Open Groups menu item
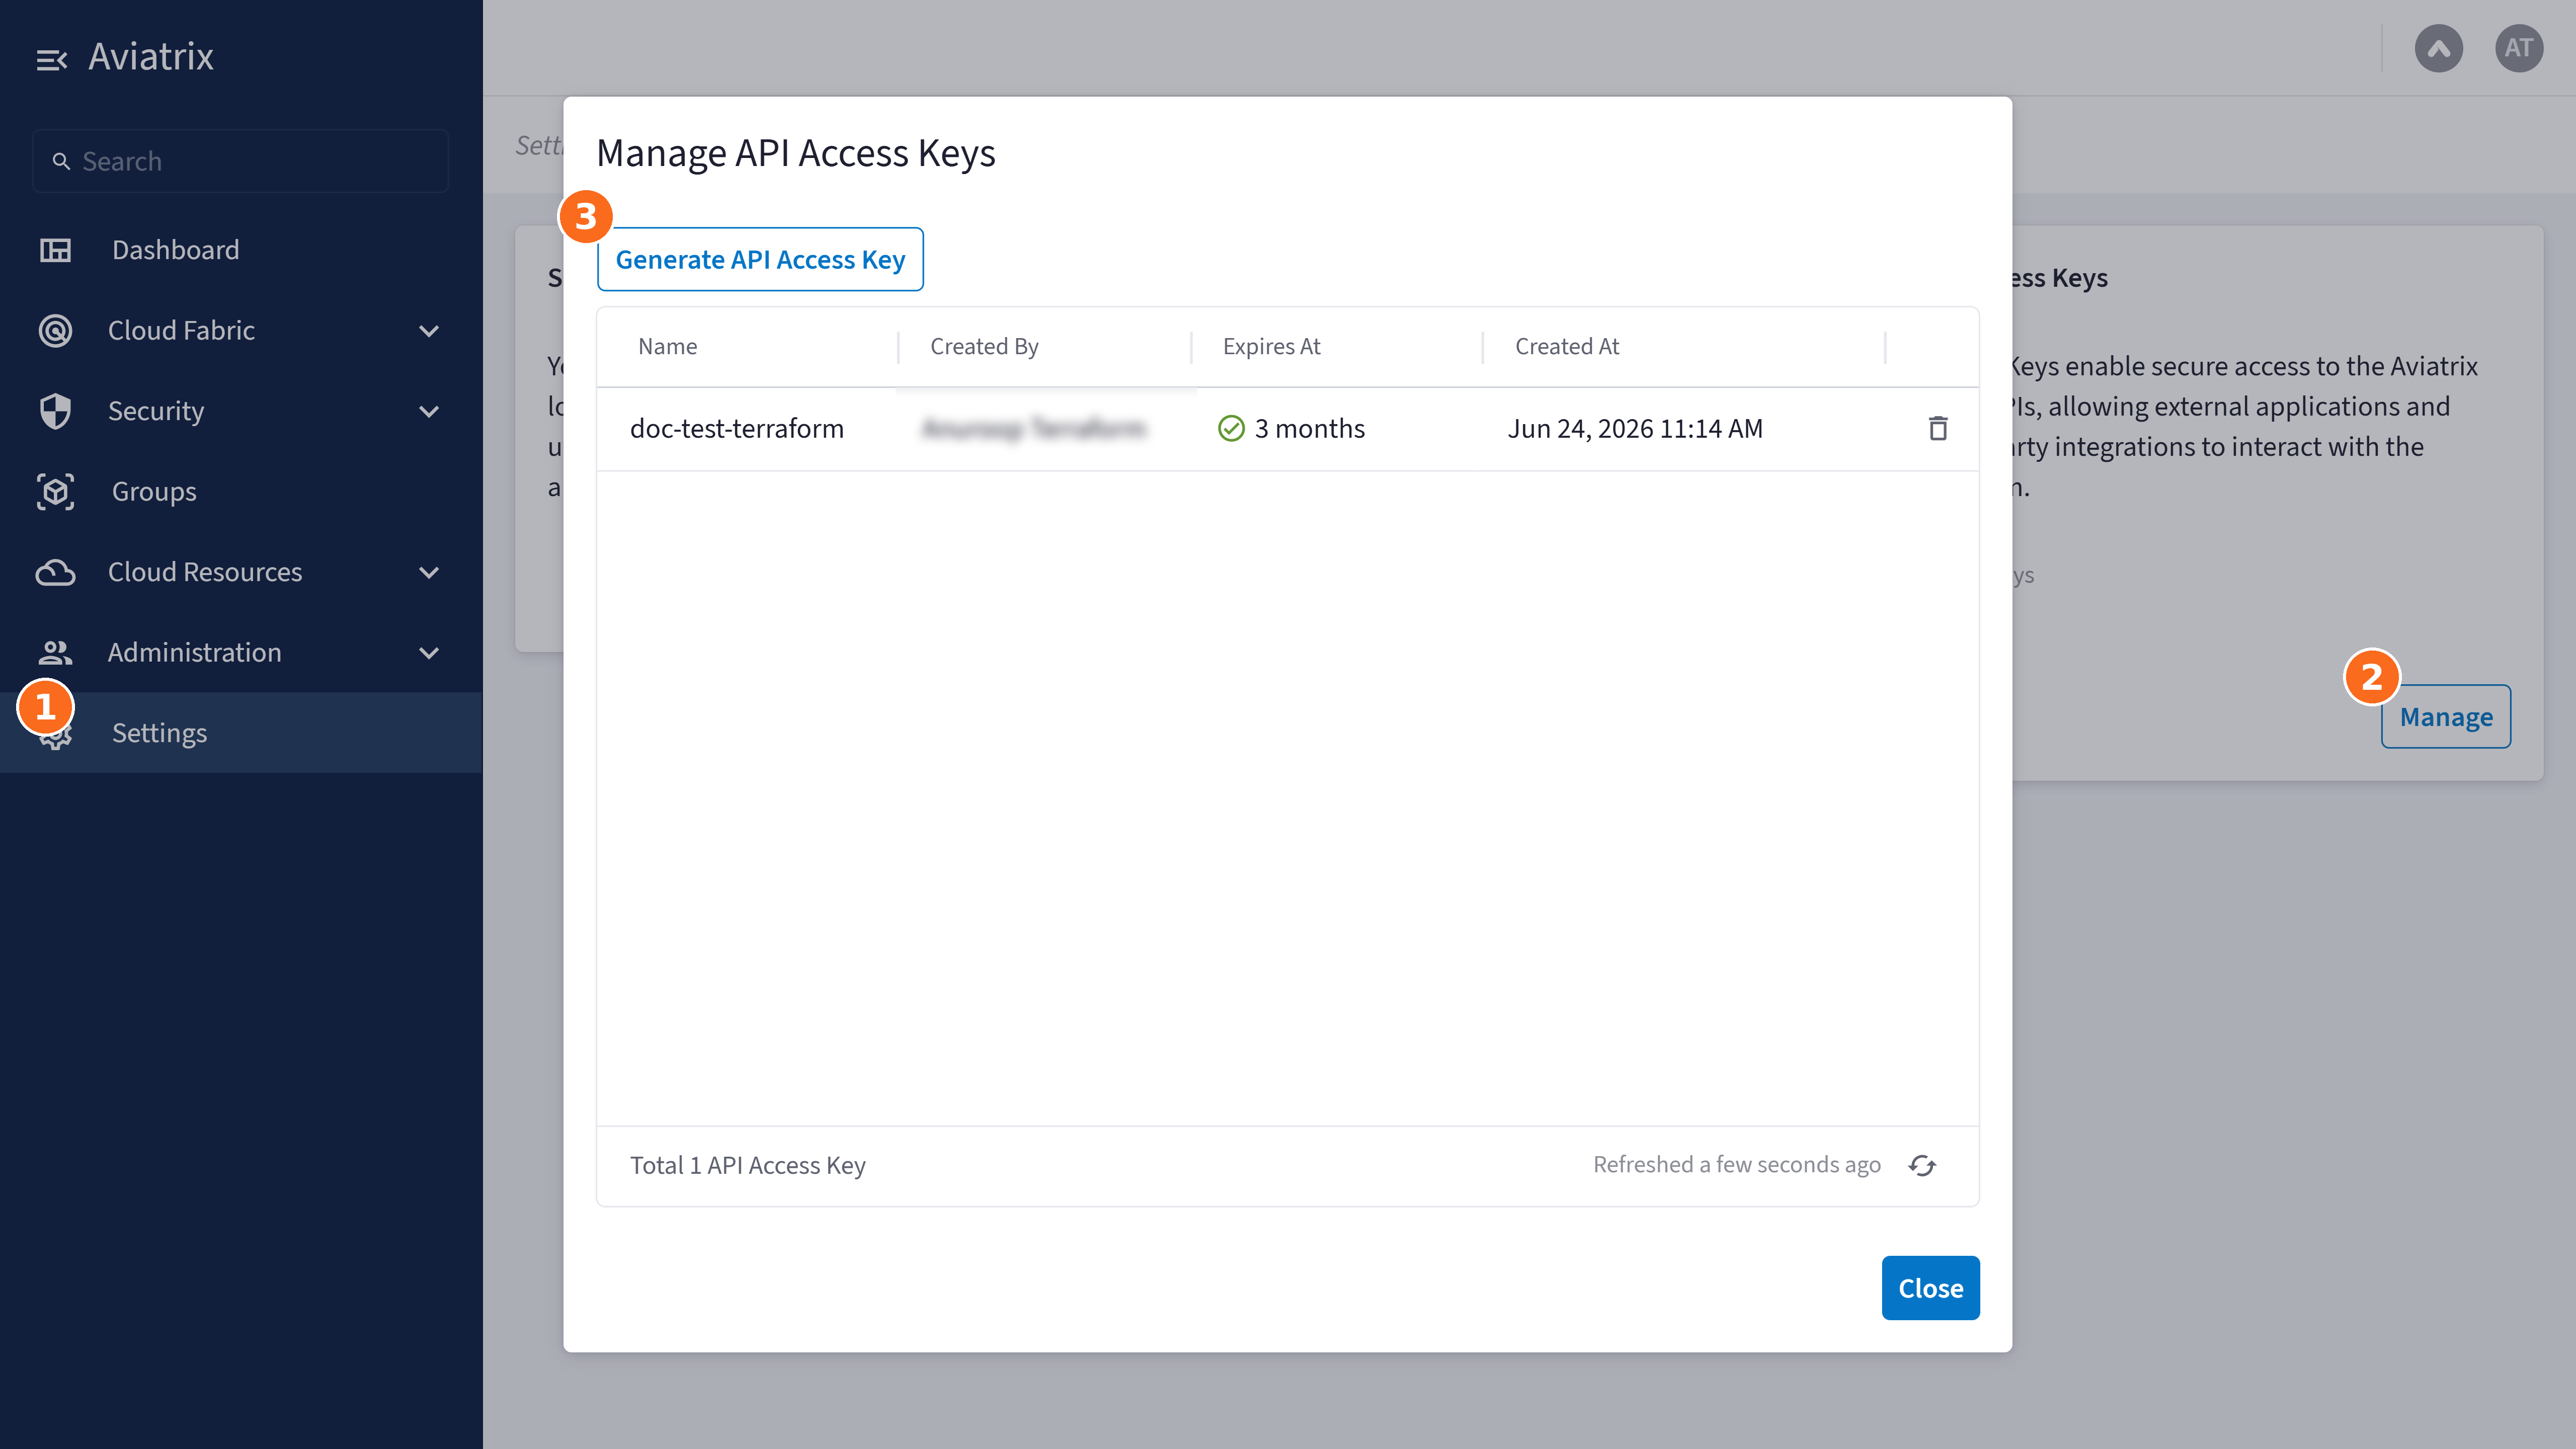This screenshot has height=1449, width=2576. [x=241, y=492]
